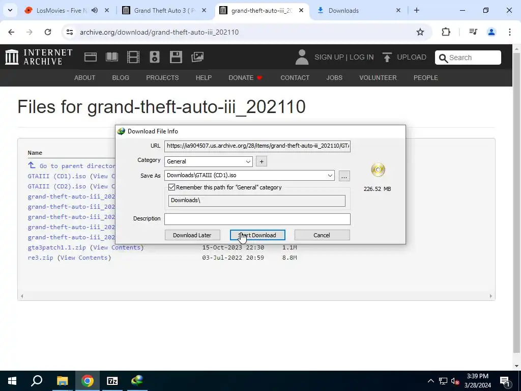Cancel the download dialog
Viewport: 521px width, 391px height.
point(322,235)
